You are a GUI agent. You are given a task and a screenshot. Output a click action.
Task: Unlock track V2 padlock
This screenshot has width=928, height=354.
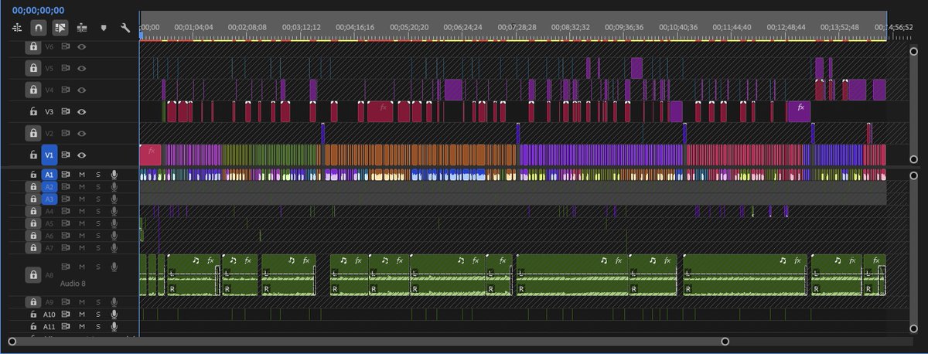(x=33, y=133)
